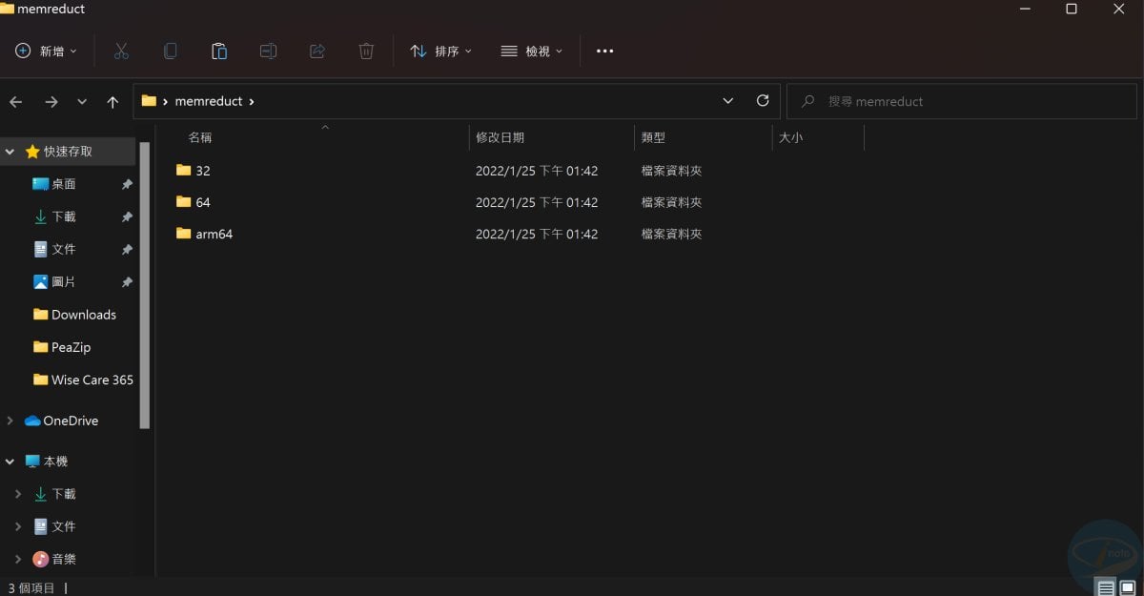Click the Share icon in the toolbar
This screenshot has height=596, width=1144.
pos(317,51)
